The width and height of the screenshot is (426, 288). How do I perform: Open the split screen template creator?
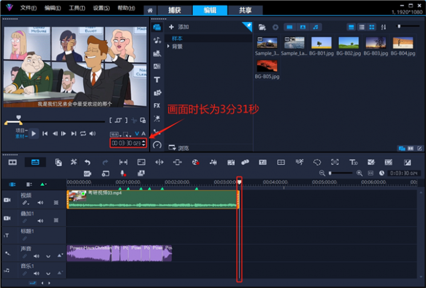point(281,162)
